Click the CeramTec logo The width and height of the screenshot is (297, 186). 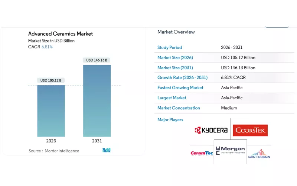tap(201, 153)
